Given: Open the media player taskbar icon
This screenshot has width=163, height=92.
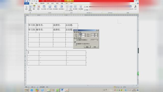Looking at the screenshot, I should click(53, 90).
